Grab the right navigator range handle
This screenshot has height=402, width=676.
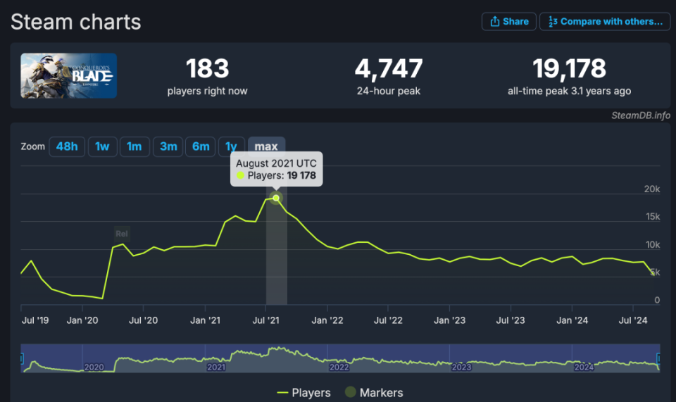[x=659, y=358]
